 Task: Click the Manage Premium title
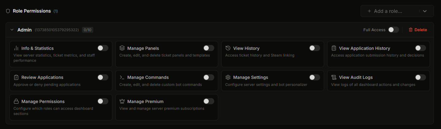coord(145,101)
